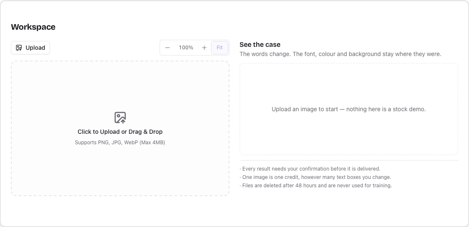Click the image-upload icon in the drop zone
Screen dimensions: 469x227
click(120, 118)
